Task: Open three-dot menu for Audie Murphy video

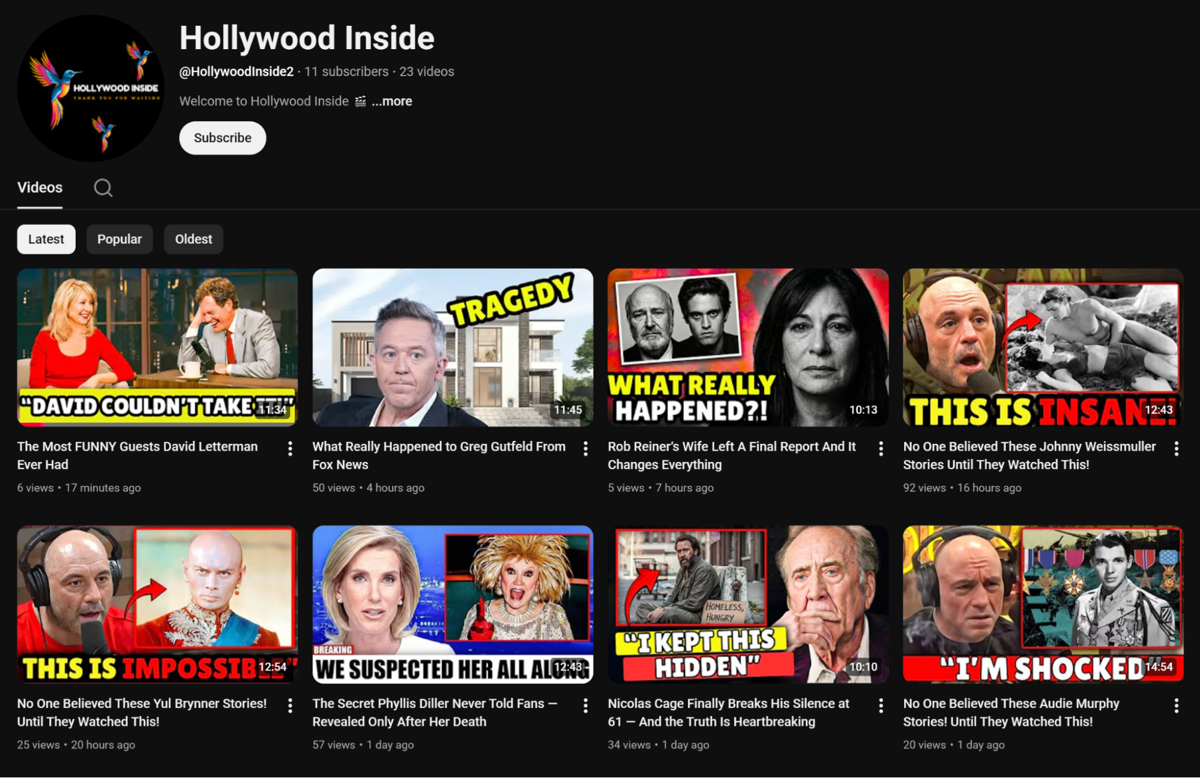Action: [1176, 705]
